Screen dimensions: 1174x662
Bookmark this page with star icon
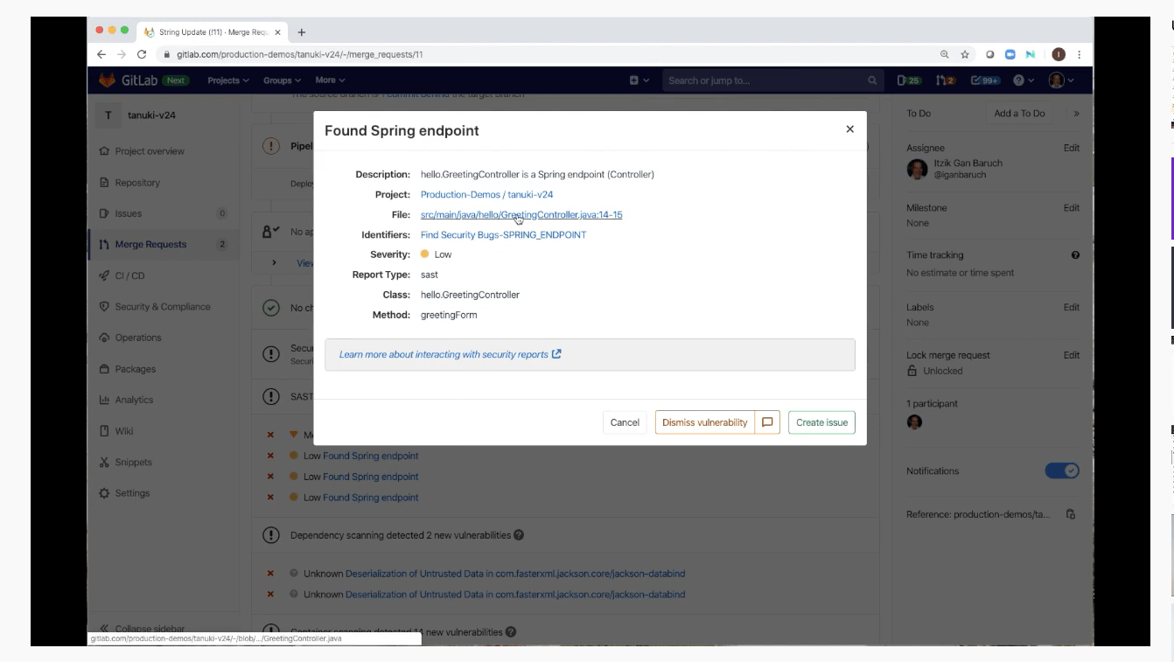(965, 54)
